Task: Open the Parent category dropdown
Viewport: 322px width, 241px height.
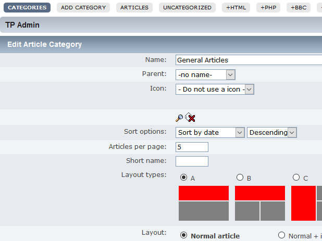Action: 205,75
